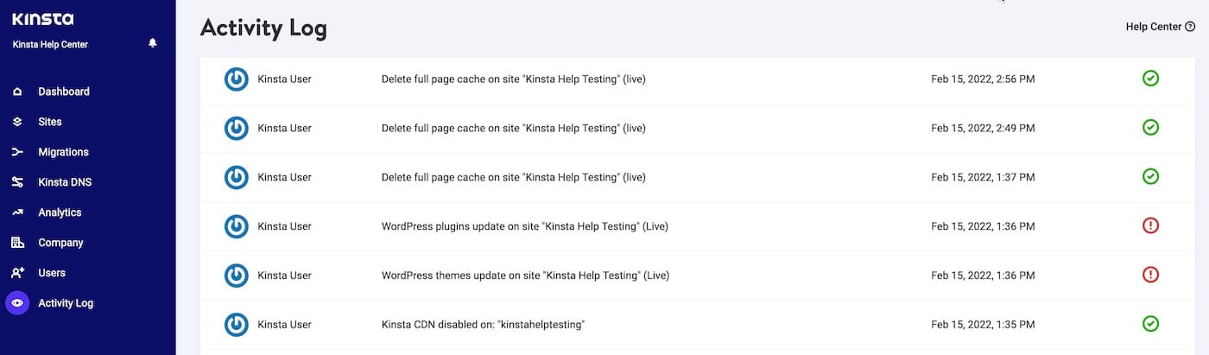Click the notification bell icon
The image size is (1209, 355).
click(153, 43)
